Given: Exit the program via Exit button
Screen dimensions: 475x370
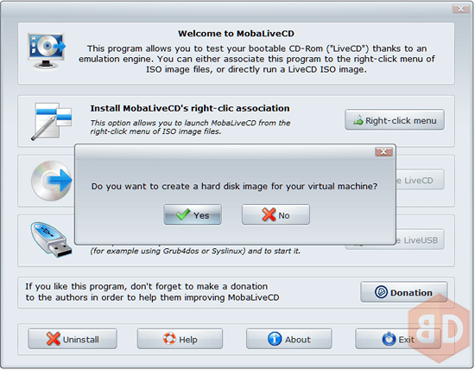Looking at the screenshot, I should (x=398, y=339).
